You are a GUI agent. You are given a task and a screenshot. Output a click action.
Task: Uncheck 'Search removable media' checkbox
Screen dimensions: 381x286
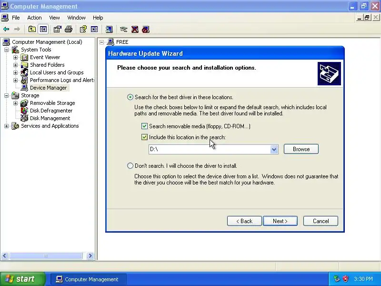click(x=144, y=126)
